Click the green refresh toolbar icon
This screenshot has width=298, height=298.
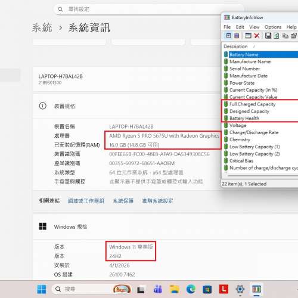[x=277, y=36]
